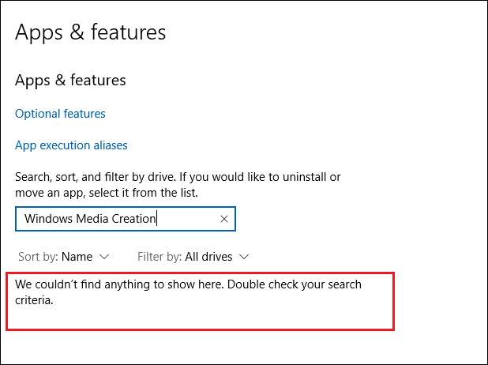Click the 'Sort by:' label
The image size is (488, 365).
tap(37, 257)
